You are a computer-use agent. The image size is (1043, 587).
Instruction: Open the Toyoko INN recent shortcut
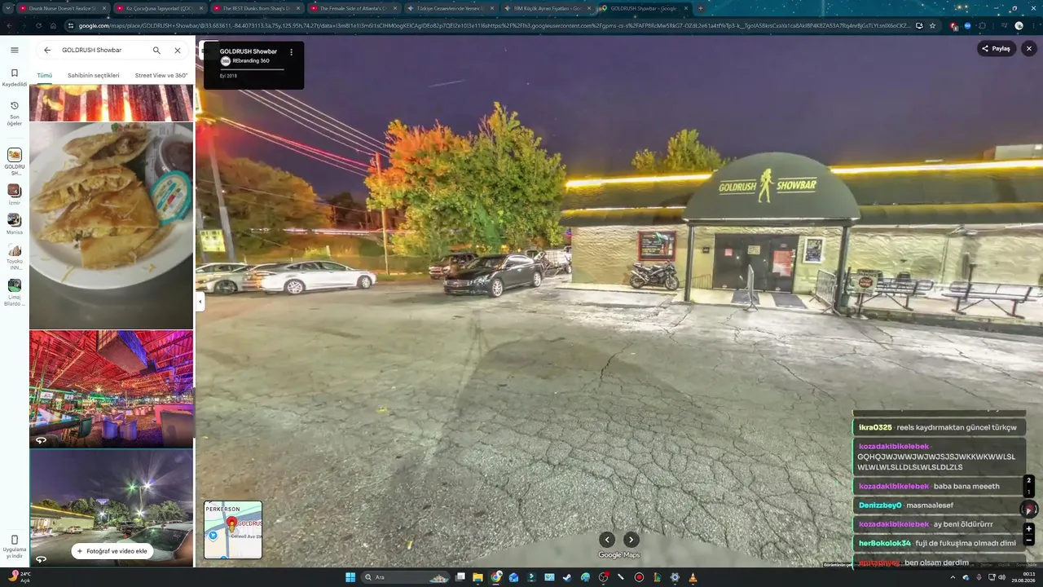[15, 256]
